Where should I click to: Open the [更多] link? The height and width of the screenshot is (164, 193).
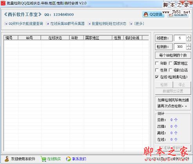[139, 23]
